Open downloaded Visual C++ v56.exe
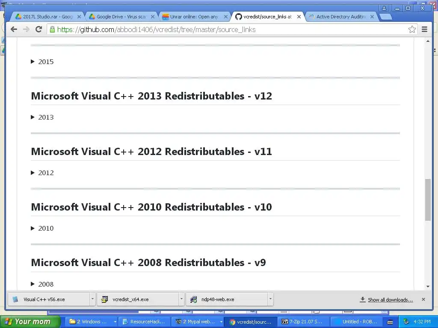 [48, 299]
